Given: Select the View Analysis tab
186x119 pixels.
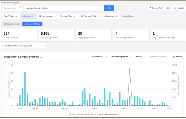Looking at the screenshot, I should [x=32, y=24].
